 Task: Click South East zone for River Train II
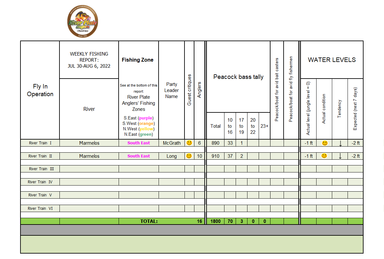click(138, 156)
